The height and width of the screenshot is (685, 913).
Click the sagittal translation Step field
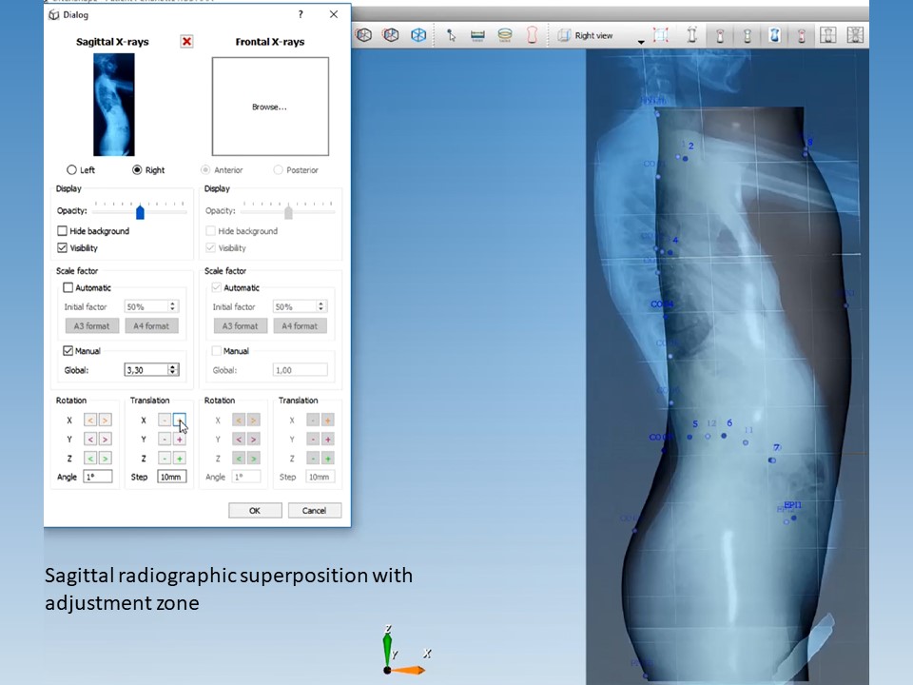[171, 477]
